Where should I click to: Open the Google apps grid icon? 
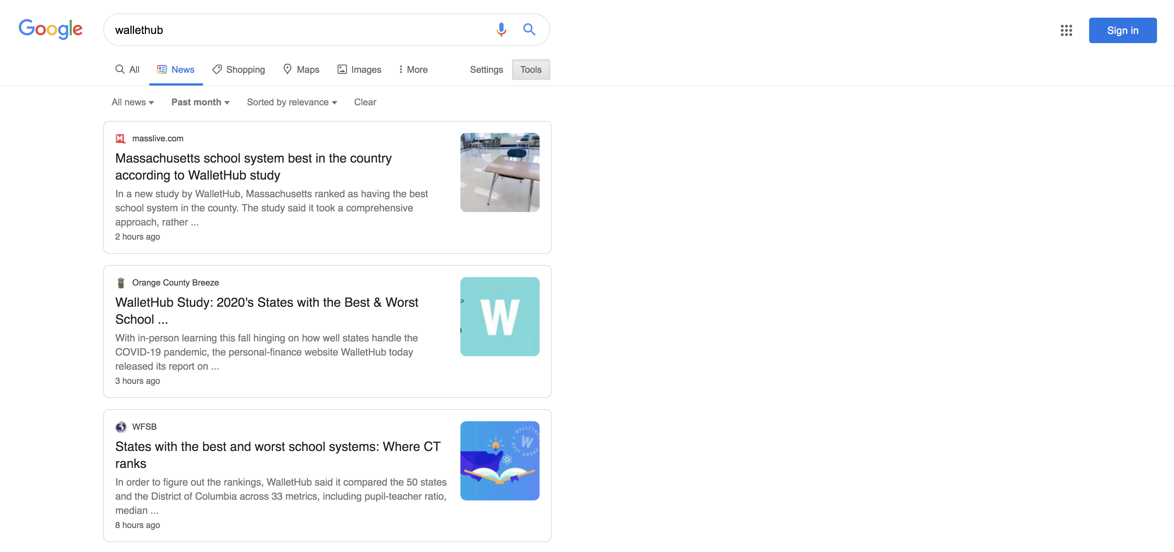click(x=1066, y=30)
